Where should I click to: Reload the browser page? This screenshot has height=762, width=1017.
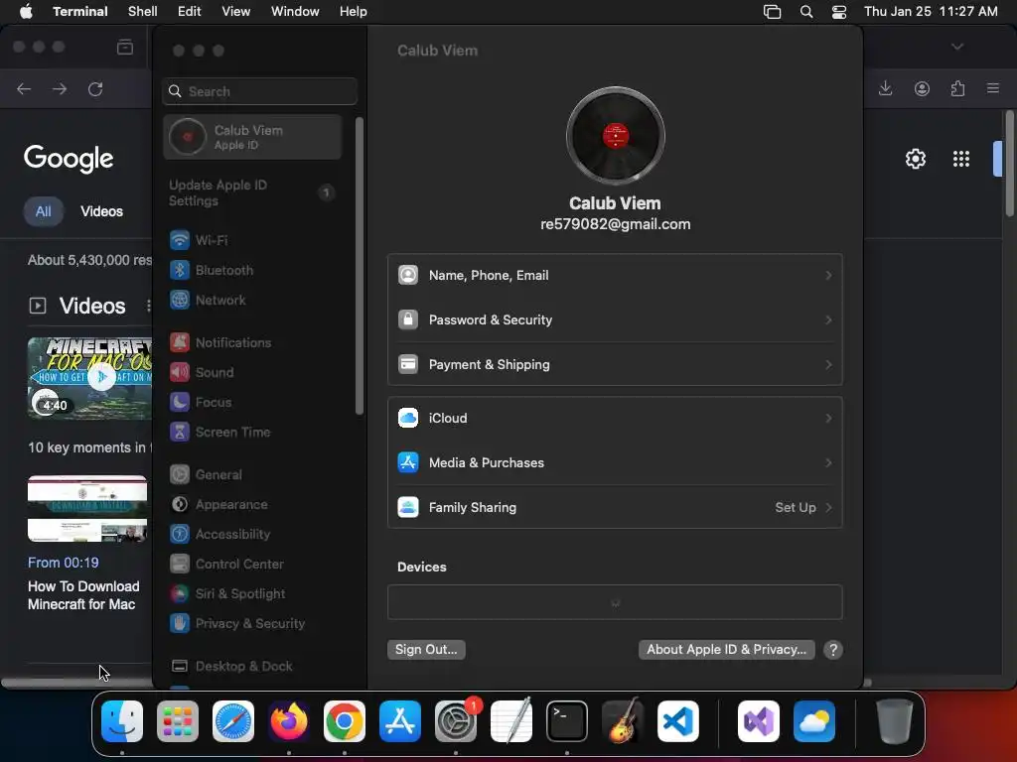pos(95,88)
